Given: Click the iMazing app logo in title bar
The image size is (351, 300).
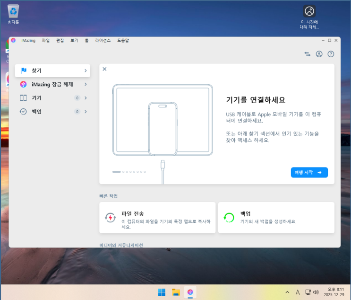Looking at the screenshot, I should click(13, 40).
